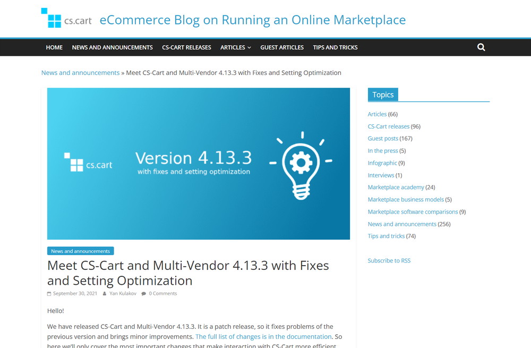Click the author icon beside Yan Kulakov
This screenshot has height=348, width=531.
pyautogui.click(x=105, y=294)
